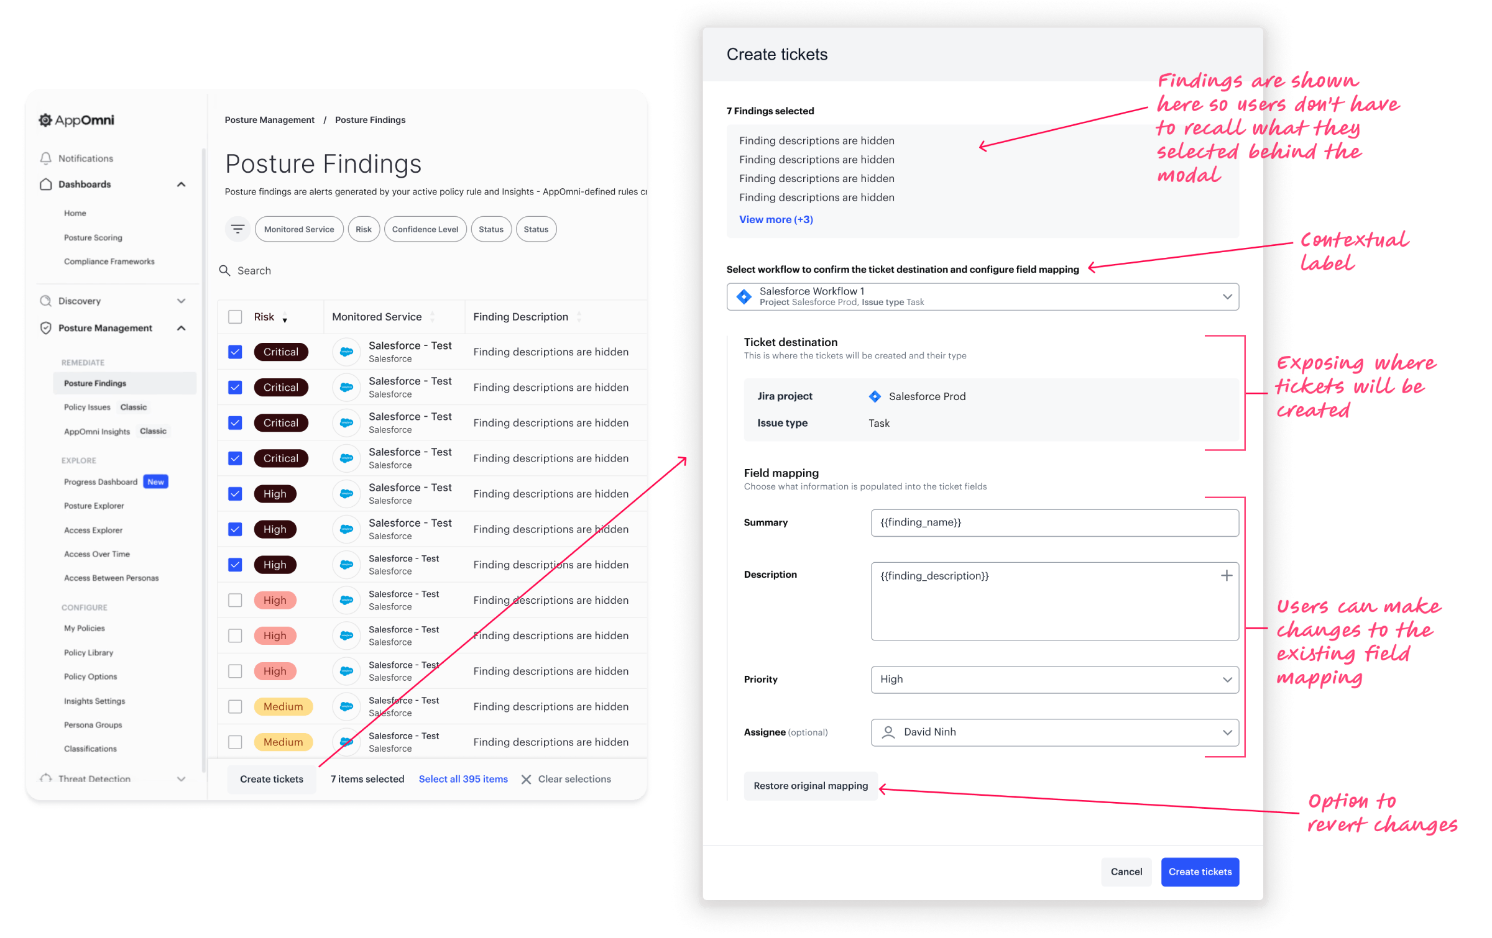Click View more (+3) link
The image size is (1492, 938).
tap(776, 220)
